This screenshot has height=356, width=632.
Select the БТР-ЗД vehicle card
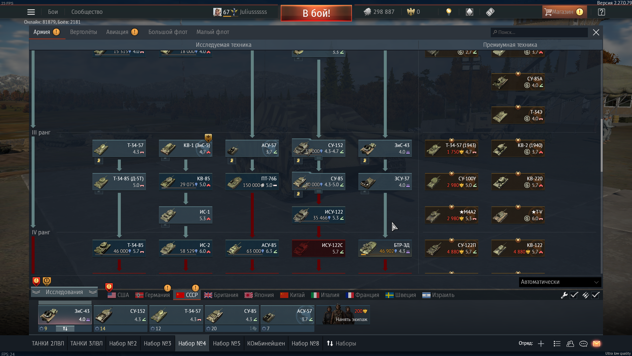pyautogui.click(x=385, y=248)
